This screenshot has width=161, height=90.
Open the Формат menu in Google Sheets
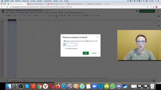(x=27, y=12)
